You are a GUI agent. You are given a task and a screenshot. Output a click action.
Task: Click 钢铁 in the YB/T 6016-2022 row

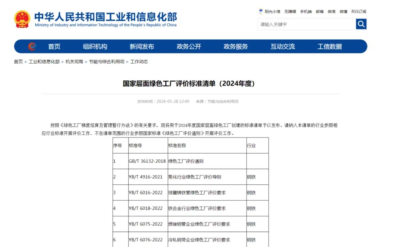(251, 193)
